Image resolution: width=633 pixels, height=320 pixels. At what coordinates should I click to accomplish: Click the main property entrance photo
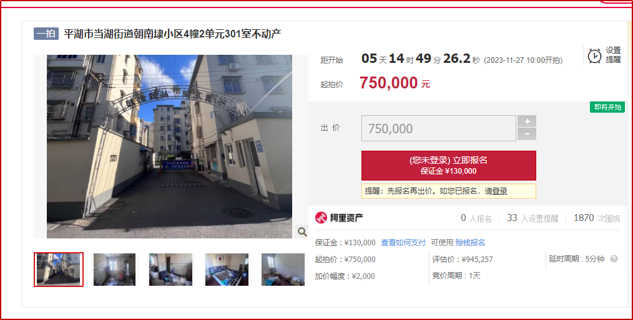(170, 146)
